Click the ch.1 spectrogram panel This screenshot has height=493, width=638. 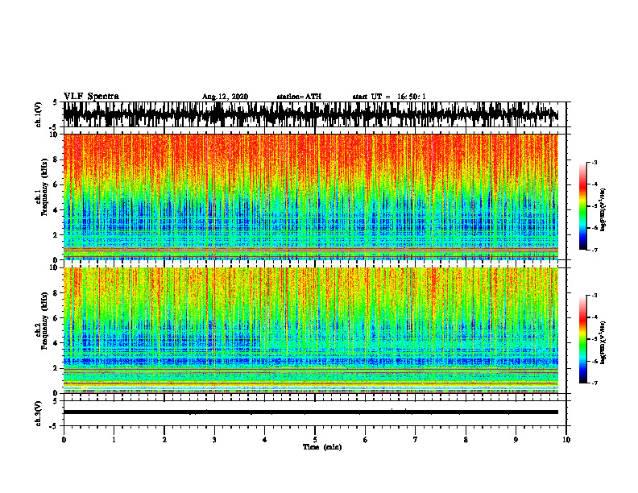coord(311,197)
